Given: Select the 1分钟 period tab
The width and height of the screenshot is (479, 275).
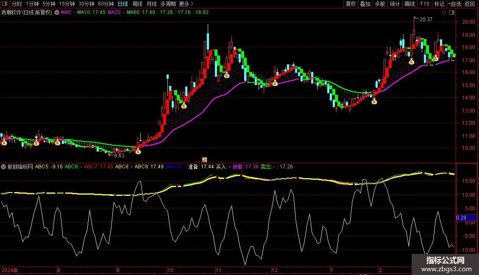Looking at the screenshot, I should [32, 4].
